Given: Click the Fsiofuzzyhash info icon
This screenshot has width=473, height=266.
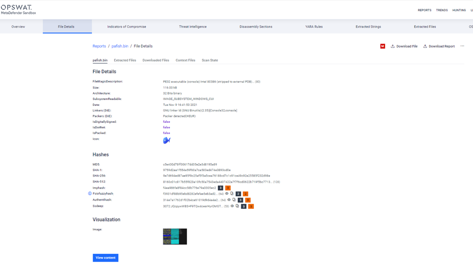Looking at the screenshot, I should point(90,193).
